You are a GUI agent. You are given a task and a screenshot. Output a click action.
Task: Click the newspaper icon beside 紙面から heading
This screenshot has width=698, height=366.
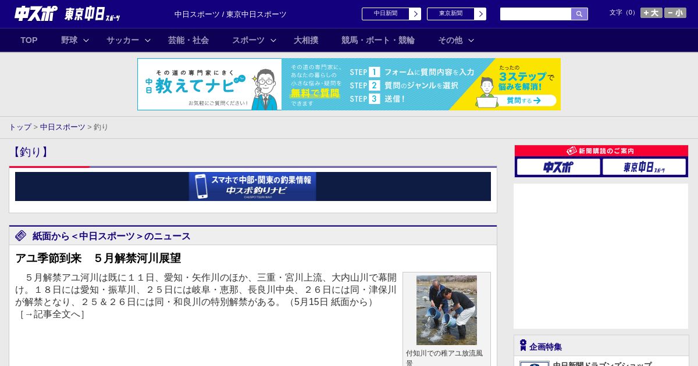pyautogui.click(x=21, y=235)
